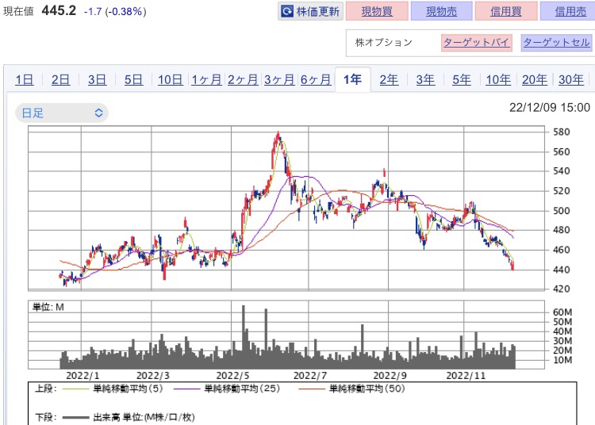The image size is (595, 425).
Task: Click the green line swatch for moving average 5
Action: pos(76,389)
